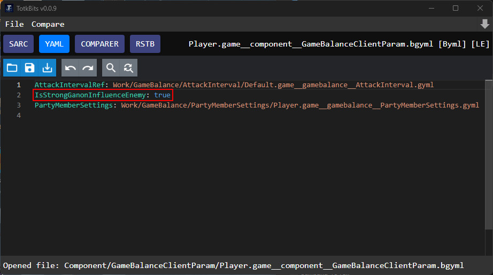The height and width of the screenshot is (275, 493).
Task: Open find and replace tool
Action: point(128,67)
